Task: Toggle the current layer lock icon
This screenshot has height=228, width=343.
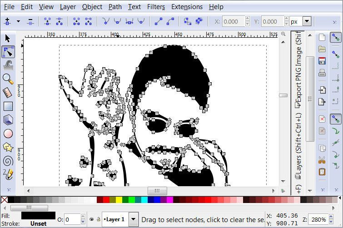Action: pos(98,219)
